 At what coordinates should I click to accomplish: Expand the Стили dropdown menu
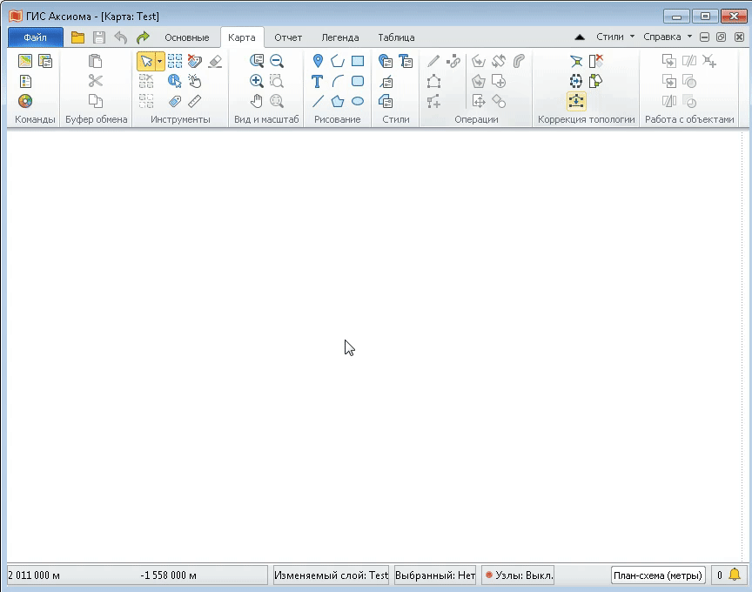pyautogui.click(x=614, y=37)
